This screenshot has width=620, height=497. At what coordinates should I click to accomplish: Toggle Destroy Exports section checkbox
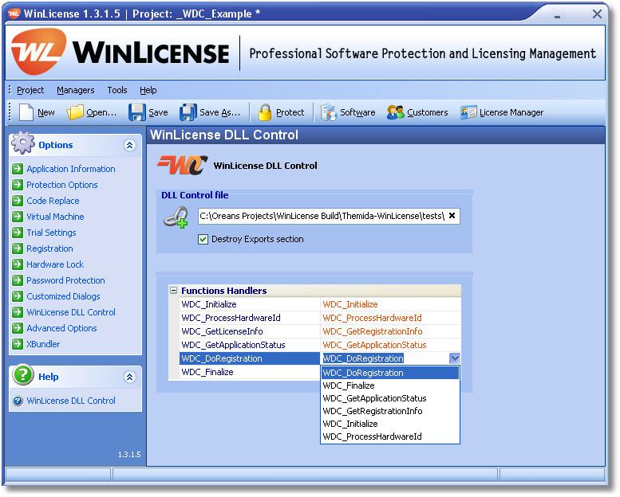coord(203,239)
